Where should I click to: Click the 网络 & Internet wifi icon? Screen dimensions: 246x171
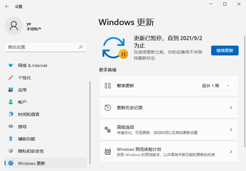tap(11, 65)
